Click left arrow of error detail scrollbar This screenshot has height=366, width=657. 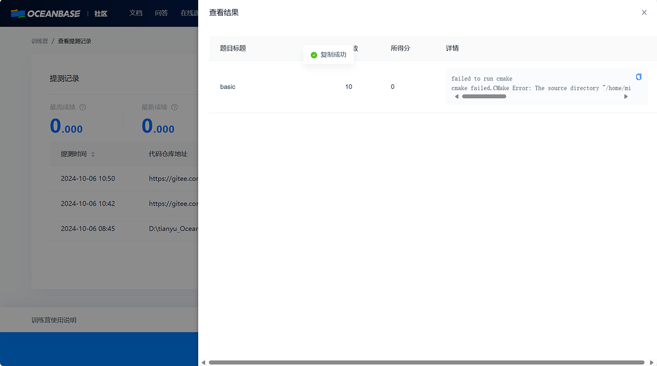click(456, 97)
